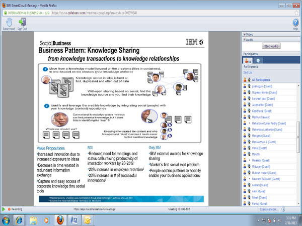The width and height of the screenshot is (302, 226).
Task: Select participant Pankaj [Guest]
Action: [x=259, y=203]
